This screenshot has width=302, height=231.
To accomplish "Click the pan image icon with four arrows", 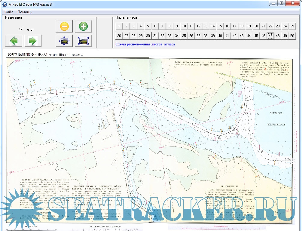I will 64,41.
